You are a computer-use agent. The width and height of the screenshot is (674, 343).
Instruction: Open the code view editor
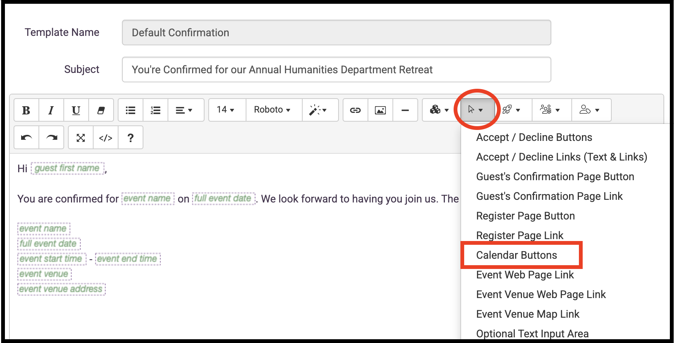(x=106, y=138)
